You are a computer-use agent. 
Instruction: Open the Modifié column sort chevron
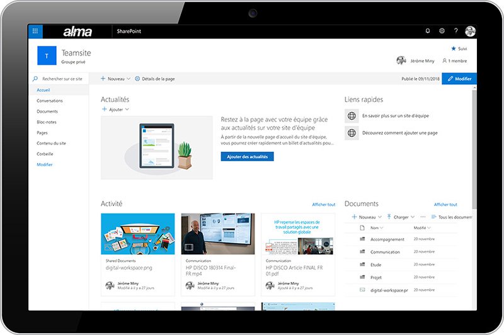[429, 228]
